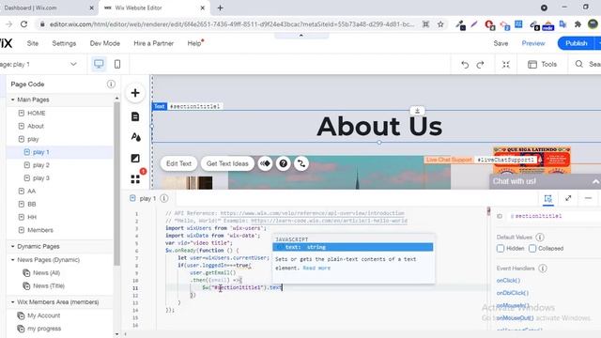
Task: Select the Members page
Action: pyautogui.click(x=40, y=230)
